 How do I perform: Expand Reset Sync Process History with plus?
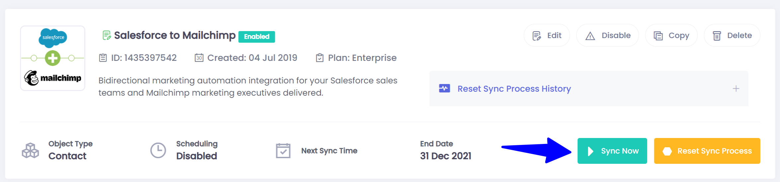pos(736,89)
